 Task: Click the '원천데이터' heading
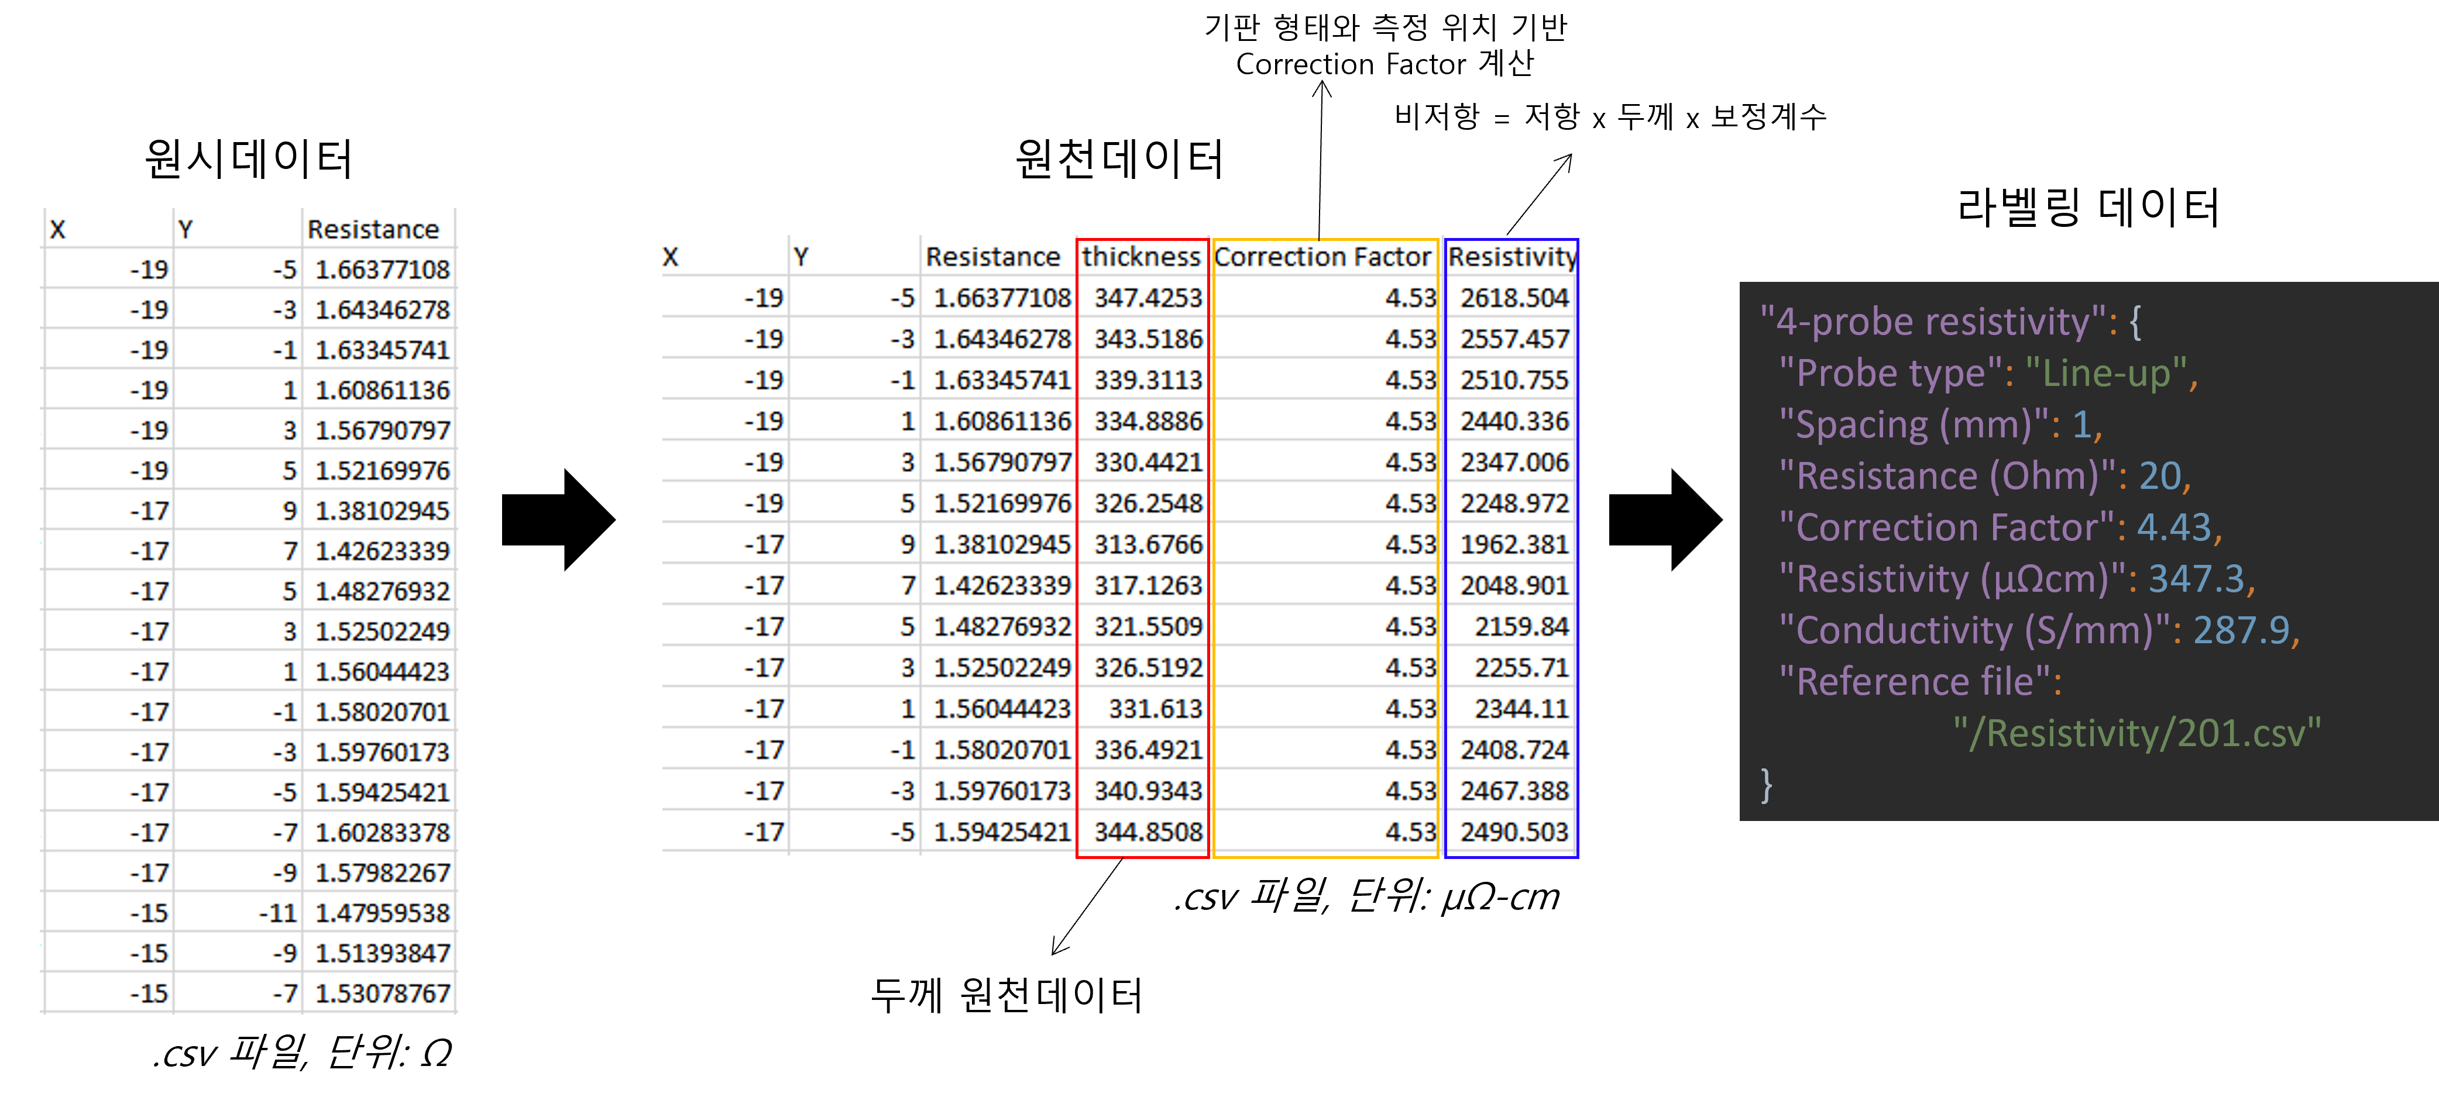tap(1119, 158)
